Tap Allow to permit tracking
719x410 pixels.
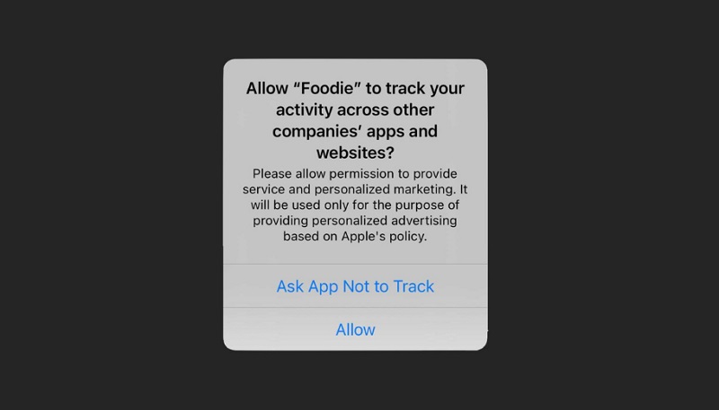[x=355, y=329]
